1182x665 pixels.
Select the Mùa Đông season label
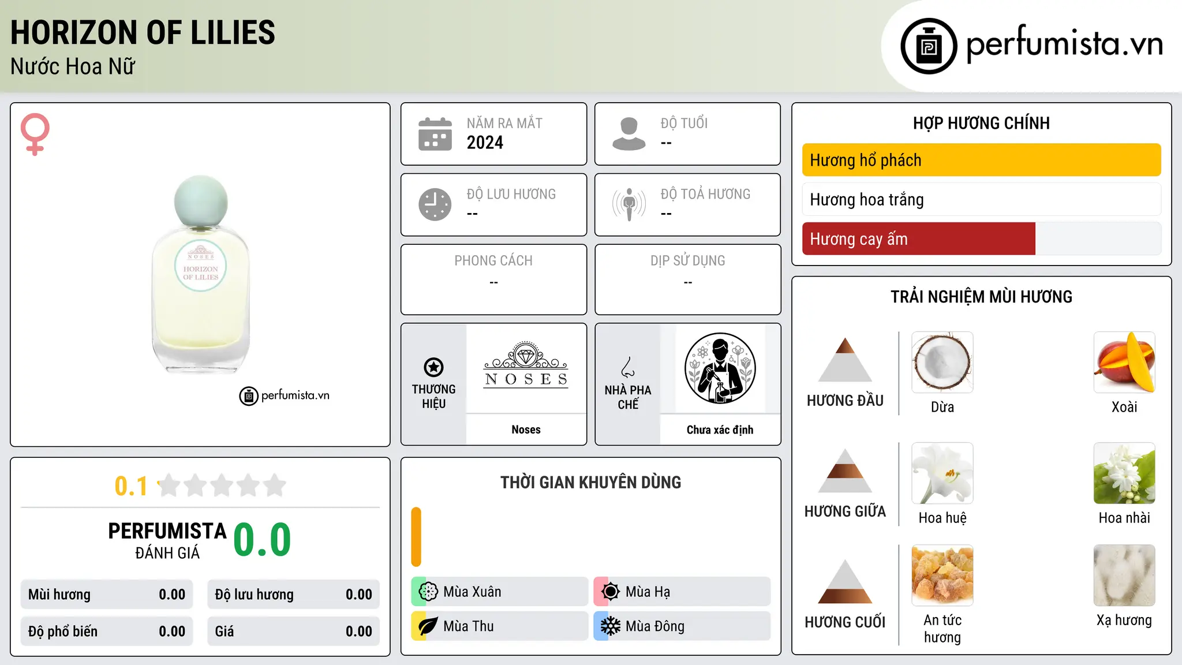click(655, 626)
